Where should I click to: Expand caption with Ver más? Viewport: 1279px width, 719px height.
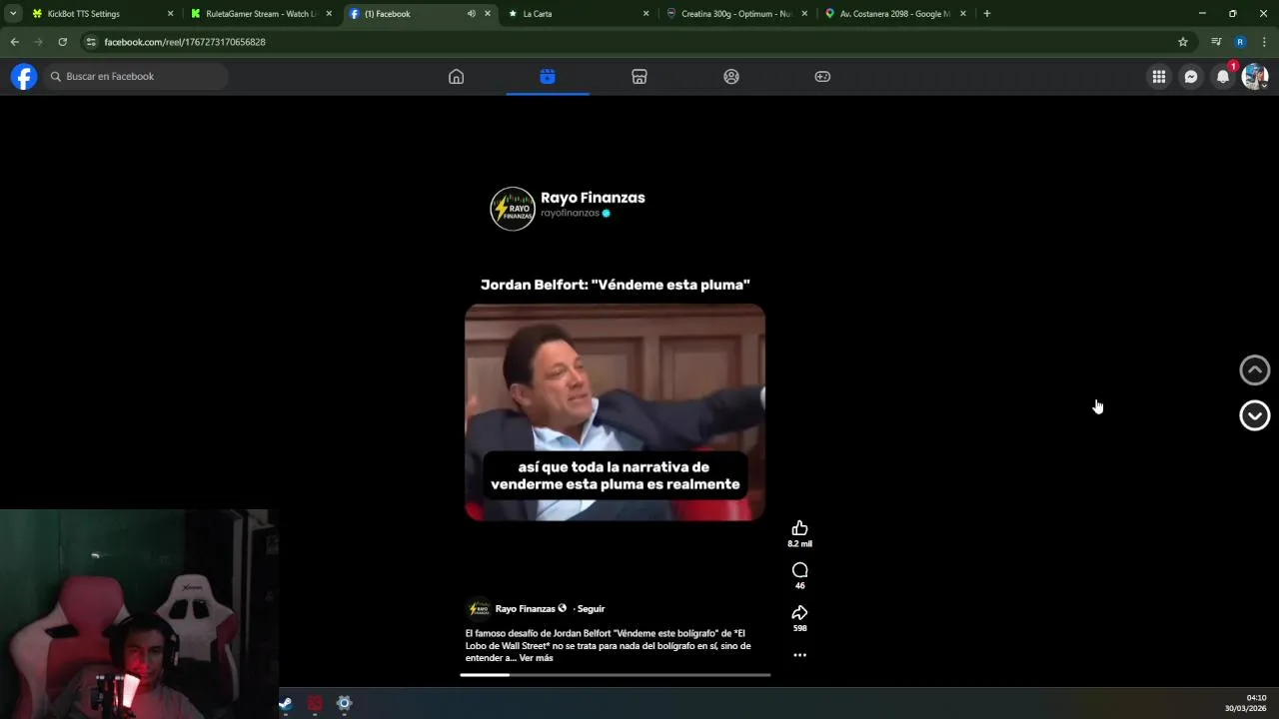(536, 658)
